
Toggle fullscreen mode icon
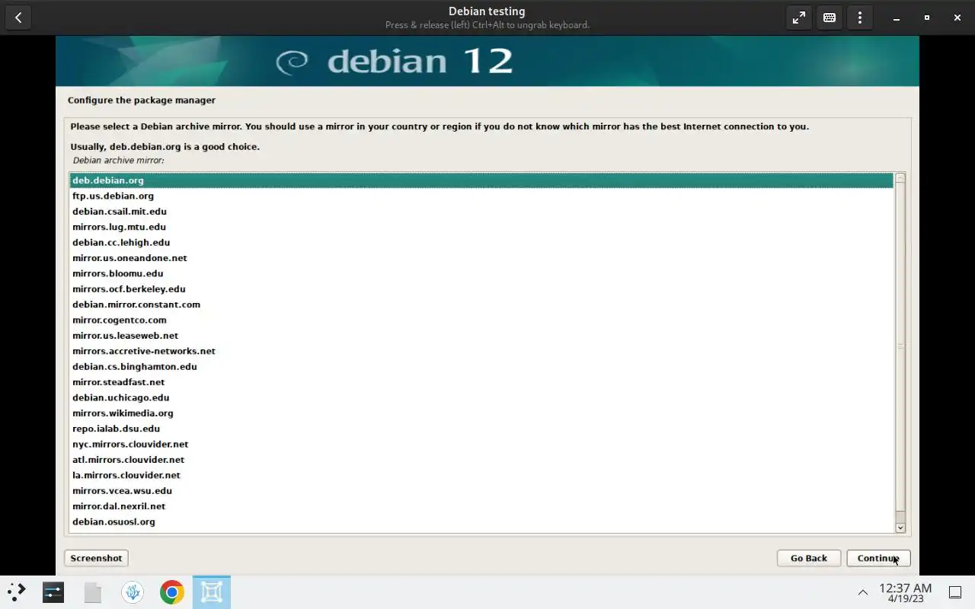[x=799, y=18]
